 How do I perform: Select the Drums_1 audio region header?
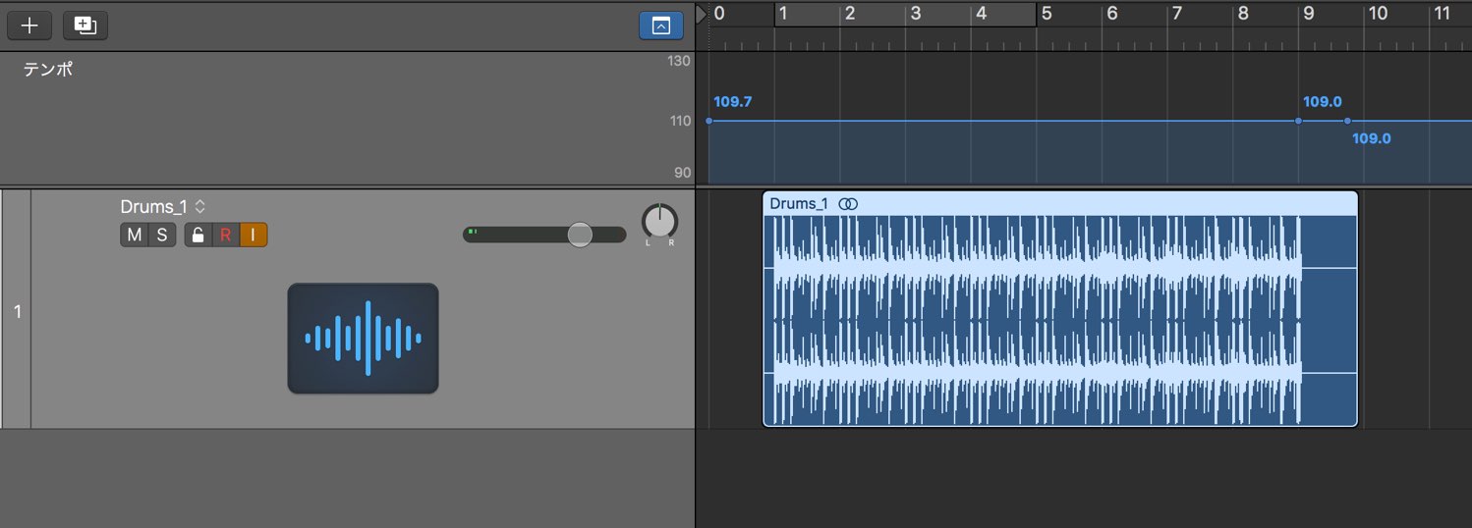(x=1060, y=204)
